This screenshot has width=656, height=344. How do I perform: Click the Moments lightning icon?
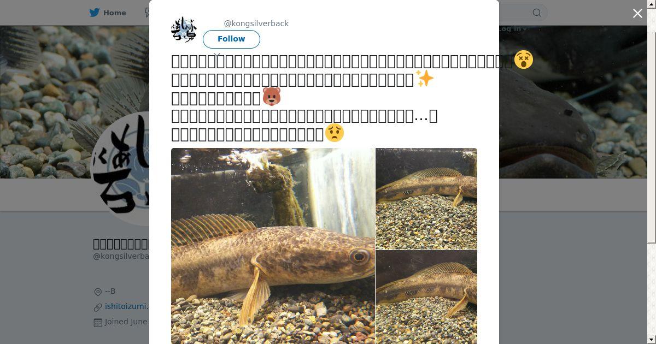pyautogui.click(x=147, y=13)
